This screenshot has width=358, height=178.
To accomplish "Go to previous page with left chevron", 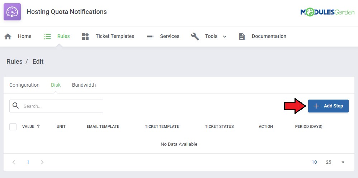I will [14, 162].
